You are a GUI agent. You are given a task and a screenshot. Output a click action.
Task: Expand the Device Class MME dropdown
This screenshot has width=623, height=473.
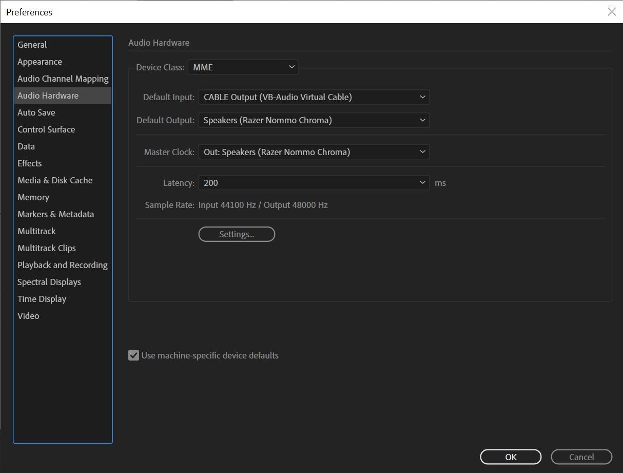(243, 67)
